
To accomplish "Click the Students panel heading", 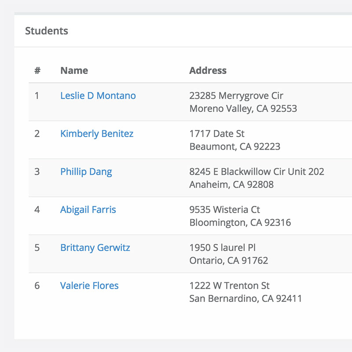I will tap(47, 31).
